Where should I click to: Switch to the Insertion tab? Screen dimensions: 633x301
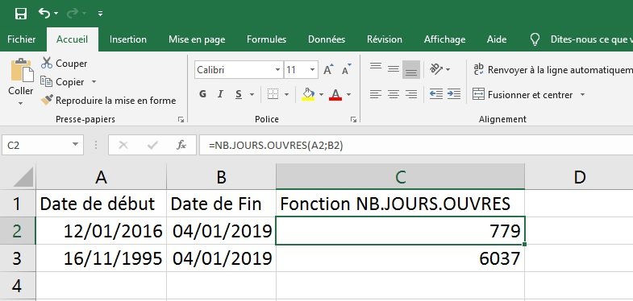pyautogui.click(x=128, y=39)
